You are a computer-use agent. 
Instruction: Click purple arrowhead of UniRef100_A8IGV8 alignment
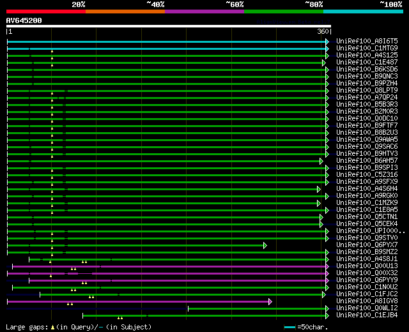coord(270,301)
